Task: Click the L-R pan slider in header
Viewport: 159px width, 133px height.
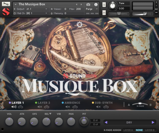Action: click(119, 14)
